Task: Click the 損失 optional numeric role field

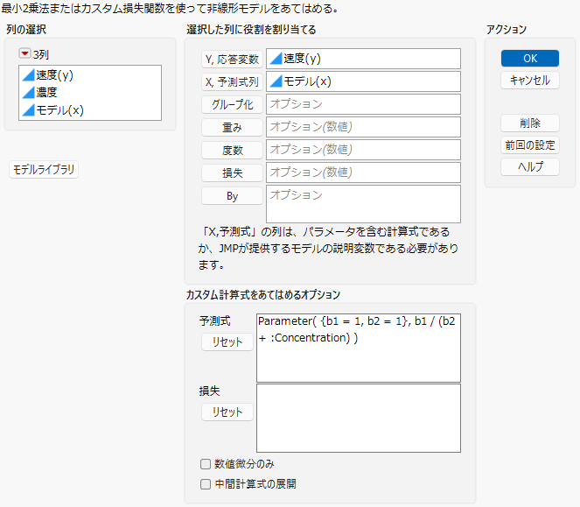Action: 363,173
